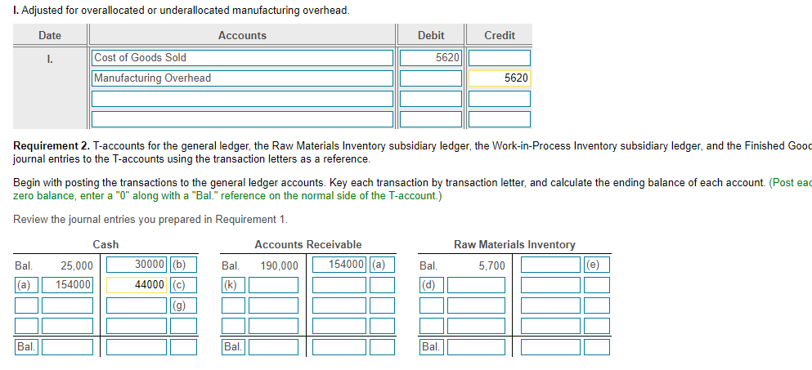The image size is (812, 370).
Task: Select the (g) reference box in Cash
Action: [x=183, y=305]
